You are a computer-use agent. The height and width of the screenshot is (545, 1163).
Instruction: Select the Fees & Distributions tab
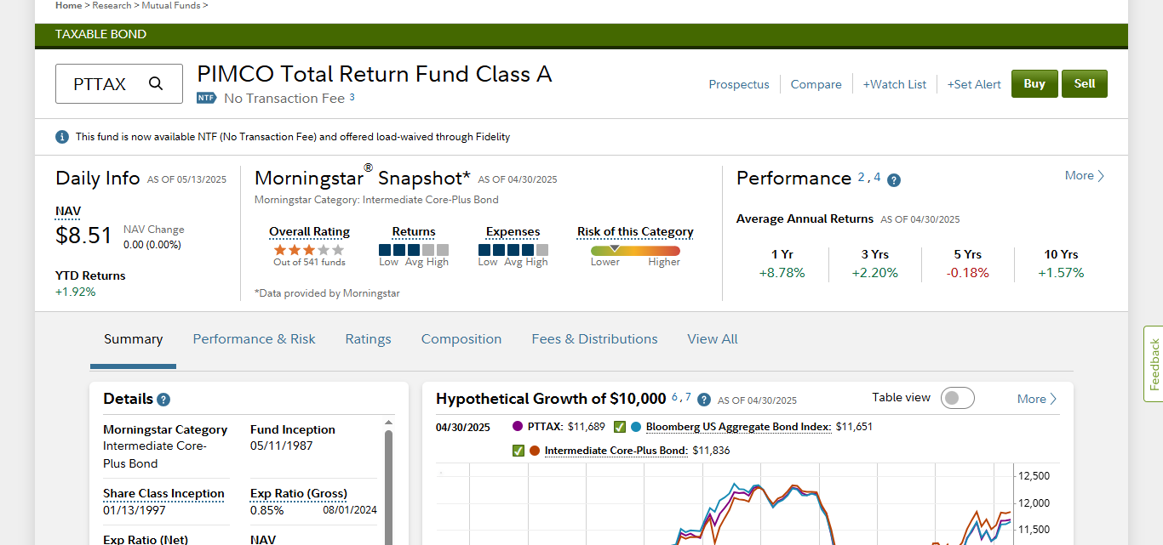(x=594, y=339)
